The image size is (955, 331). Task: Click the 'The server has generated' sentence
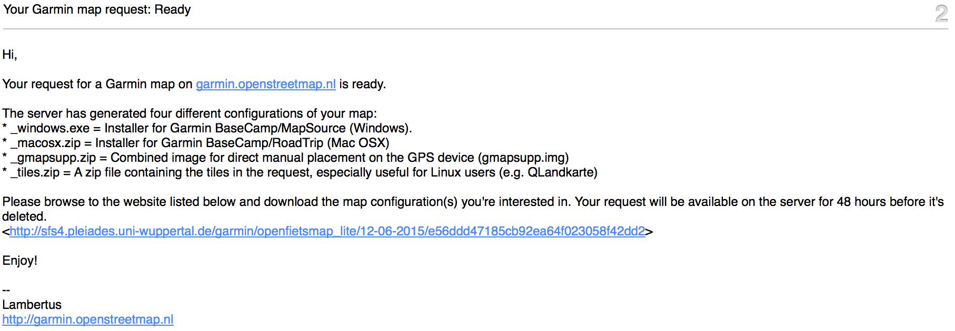click(x=190, y=113)
